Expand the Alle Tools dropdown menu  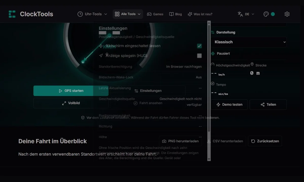tap(128, 14)
